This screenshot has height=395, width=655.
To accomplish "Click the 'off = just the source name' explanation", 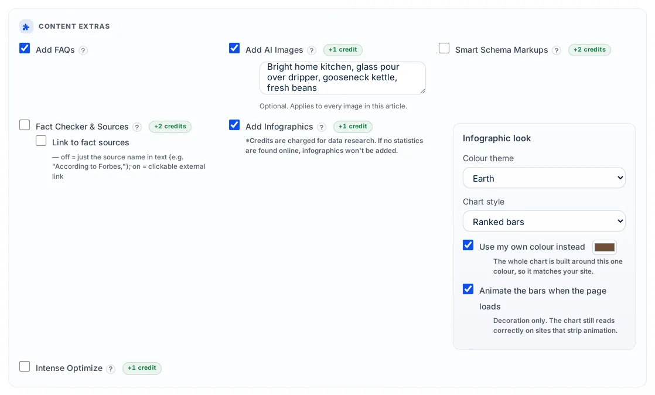I will tap(129, 167).
